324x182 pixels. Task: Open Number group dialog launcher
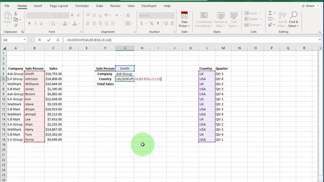pyautogui.click(x=175, y=32)
